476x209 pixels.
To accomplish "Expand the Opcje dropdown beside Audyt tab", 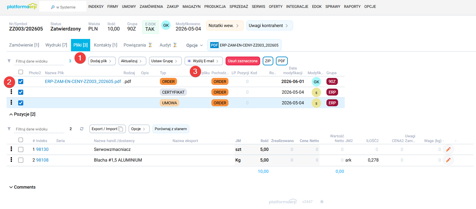I will click(x=194, y=45).
